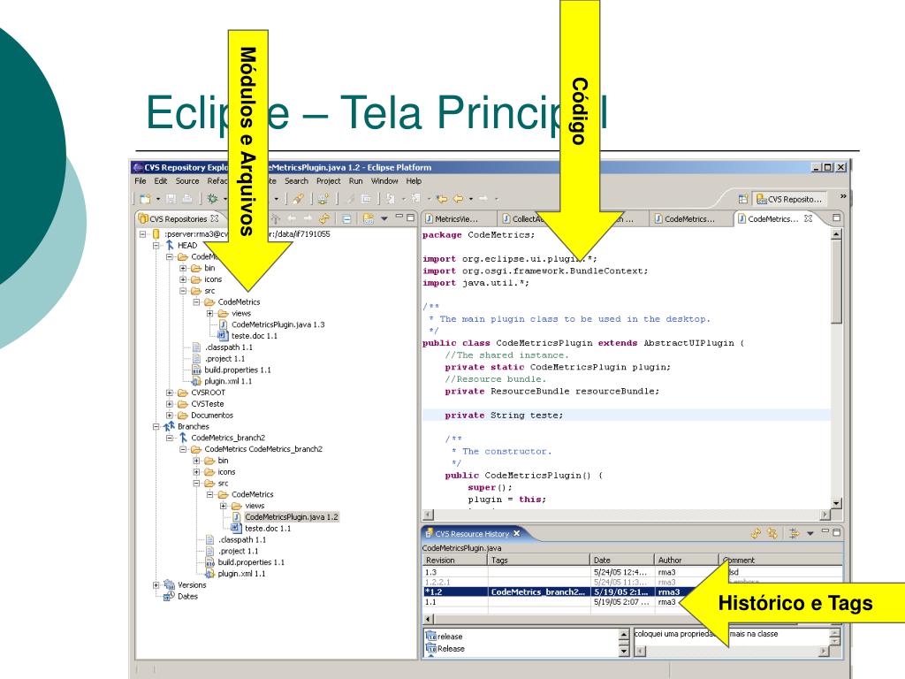The image size is (905, 679).
Task: Click editor vertical scrollbar down arrow
Action: (836, 503)
